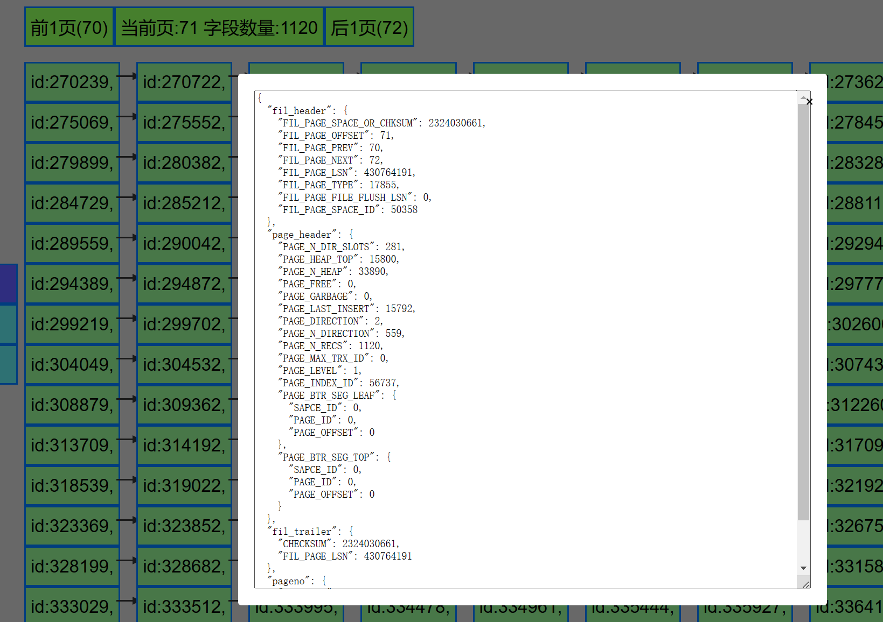Click the scrollbar down arrow in the popup
The image size is (883, 622).
pyautogui.click(x=803, y=568)
